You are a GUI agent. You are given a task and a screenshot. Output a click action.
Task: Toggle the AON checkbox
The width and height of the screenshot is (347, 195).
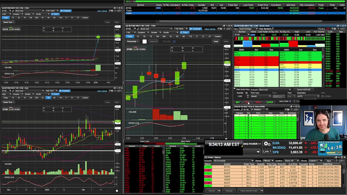click(323, 96)
